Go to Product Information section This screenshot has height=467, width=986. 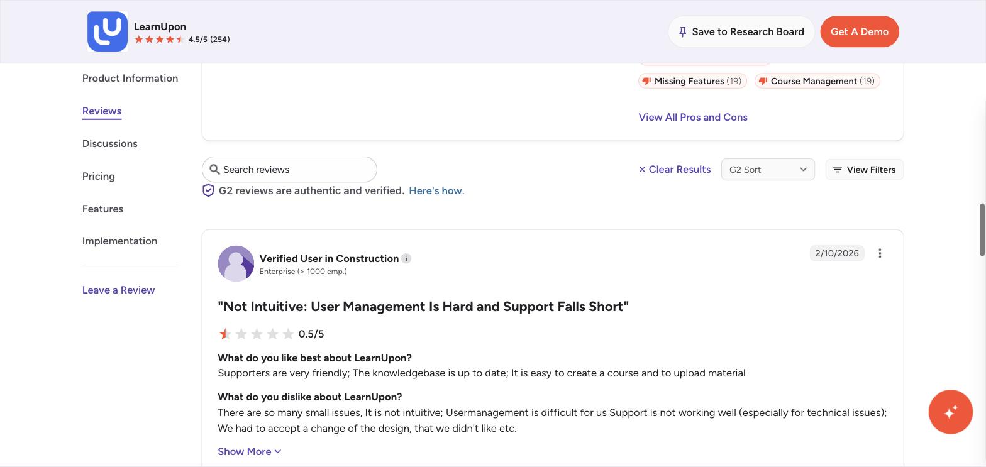(x=130, y=78)
